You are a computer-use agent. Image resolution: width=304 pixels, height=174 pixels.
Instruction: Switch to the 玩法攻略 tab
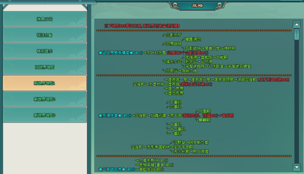coord(44,35)
